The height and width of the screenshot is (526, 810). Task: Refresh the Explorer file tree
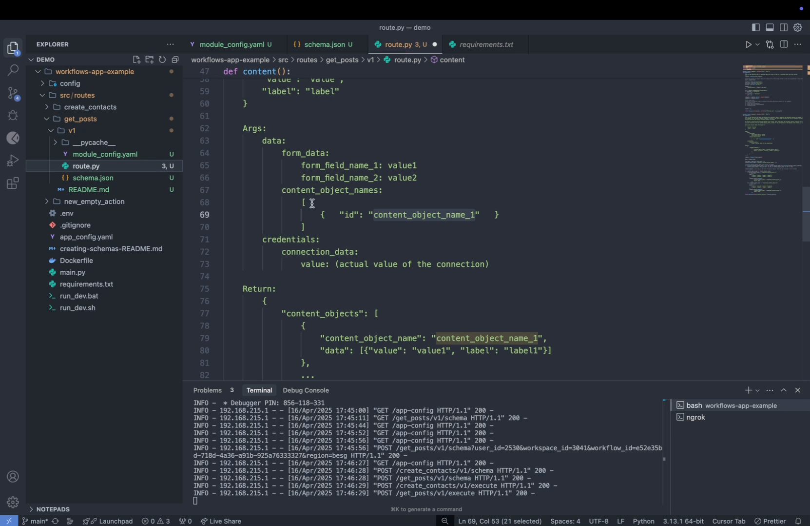pos(162,60)
